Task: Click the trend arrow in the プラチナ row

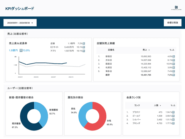Action: (174, 112)
